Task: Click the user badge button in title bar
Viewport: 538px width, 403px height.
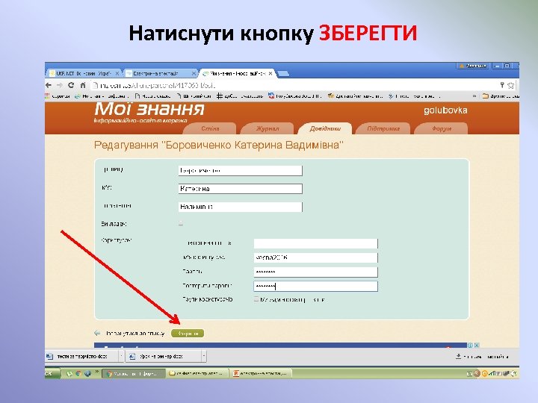Action: point(473,66)
